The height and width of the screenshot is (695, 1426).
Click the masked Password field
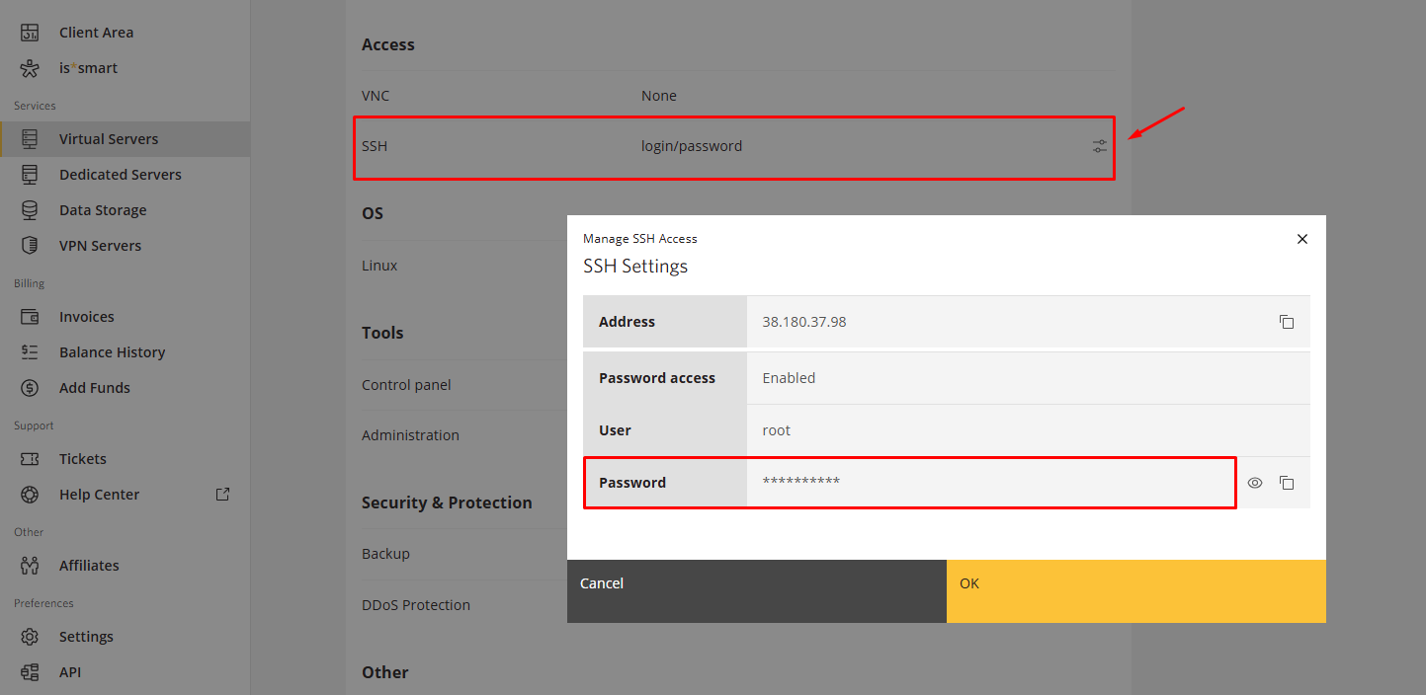click(x=988, y=483)
